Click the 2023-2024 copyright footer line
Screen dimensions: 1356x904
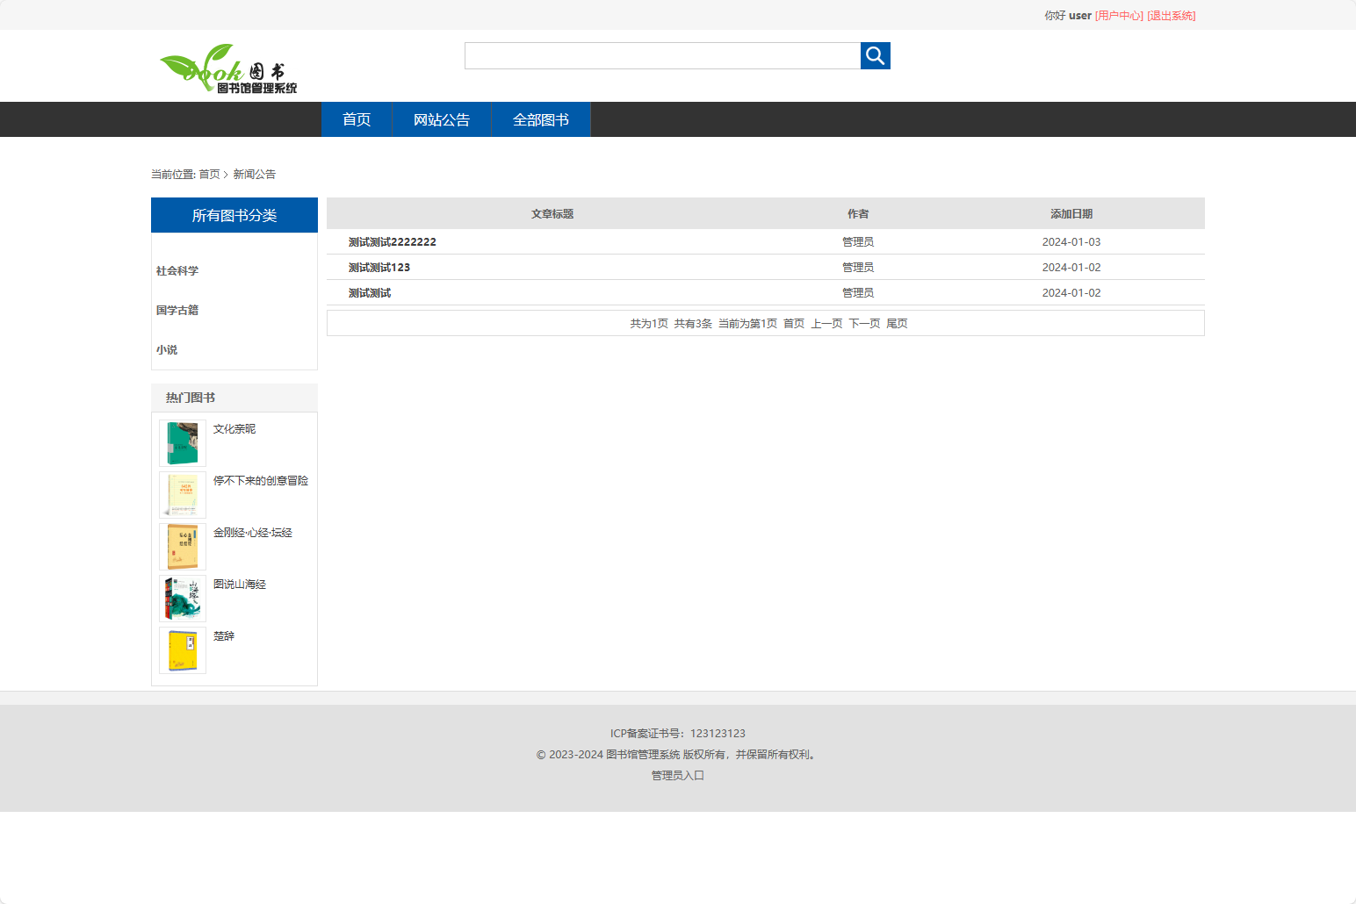[x=678, y=755]
